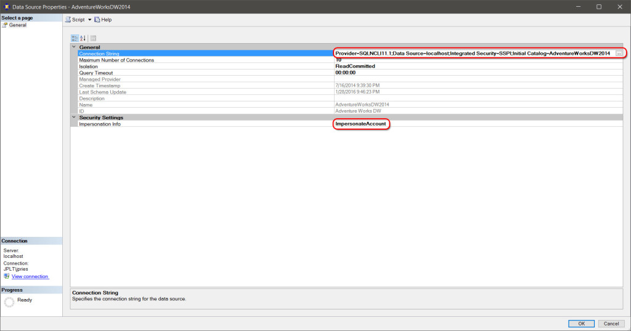Click the View connection link
The image size is (631, 331).
coord(30,276)
